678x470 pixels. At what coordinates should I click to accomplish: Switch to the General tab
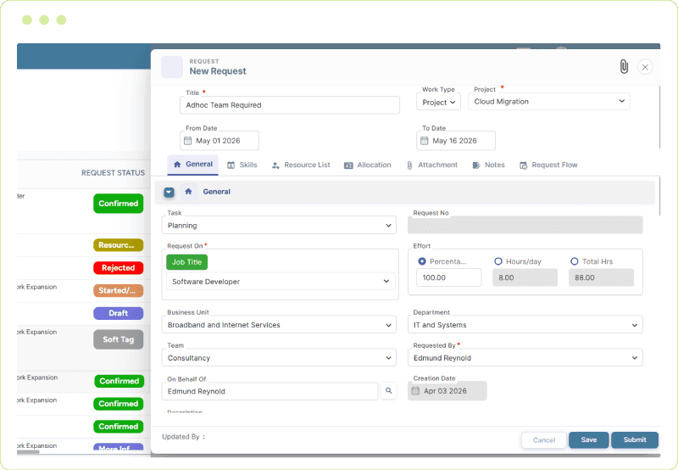(x=193, y=165)
